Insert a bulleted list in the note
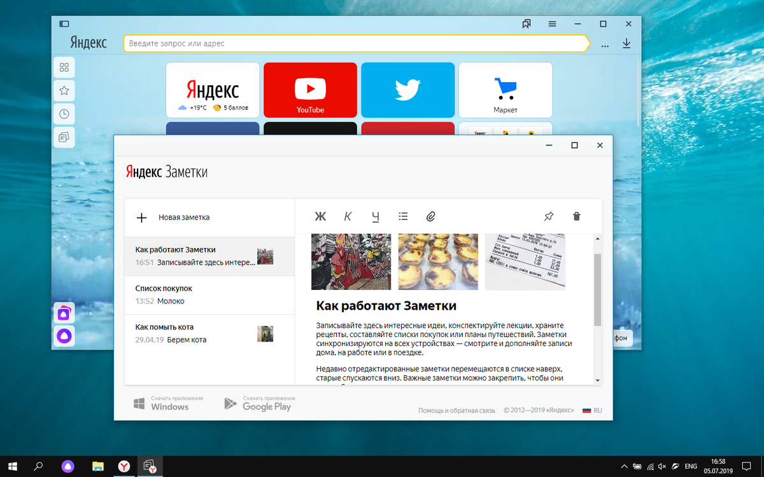The image size is (764, 477). [x=403, y=216]
